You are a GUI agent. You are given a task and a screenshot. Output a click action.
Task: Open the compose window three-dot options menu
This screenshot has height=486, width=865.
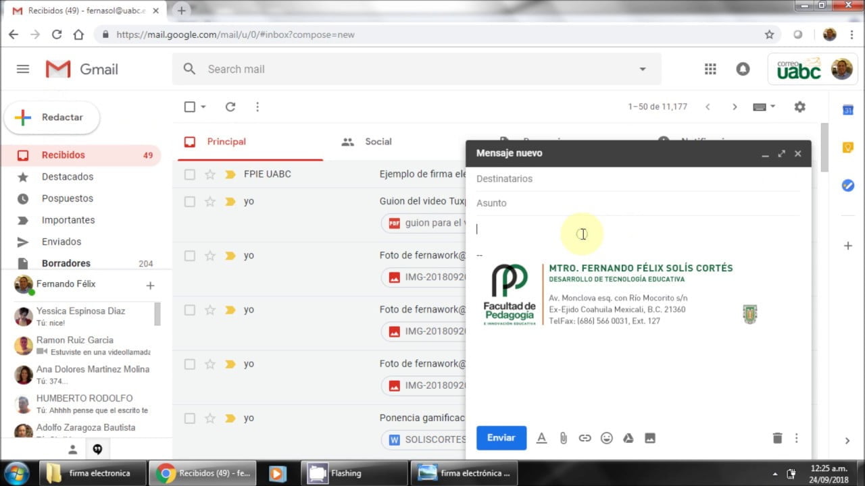[x=797, y=437]
